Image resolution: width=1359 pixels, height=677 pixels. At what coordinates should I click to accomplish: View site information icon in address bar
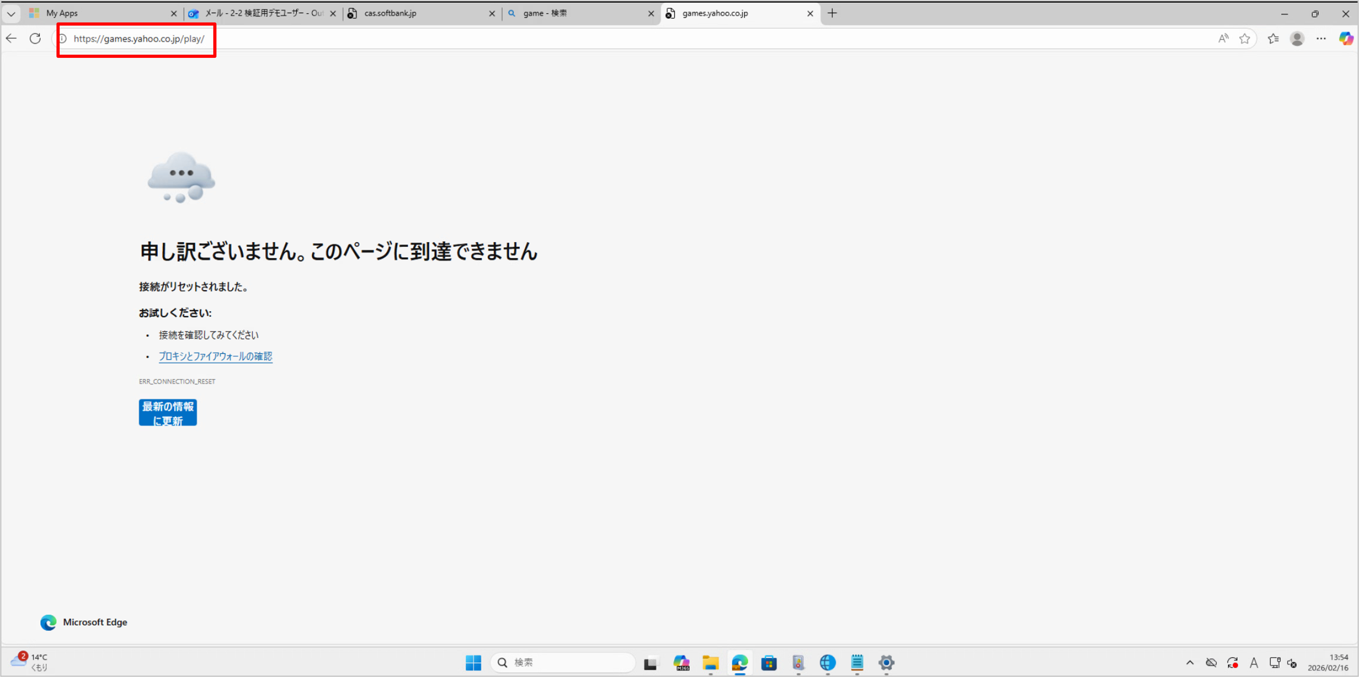pyautogui.click(x=62, y=39)
